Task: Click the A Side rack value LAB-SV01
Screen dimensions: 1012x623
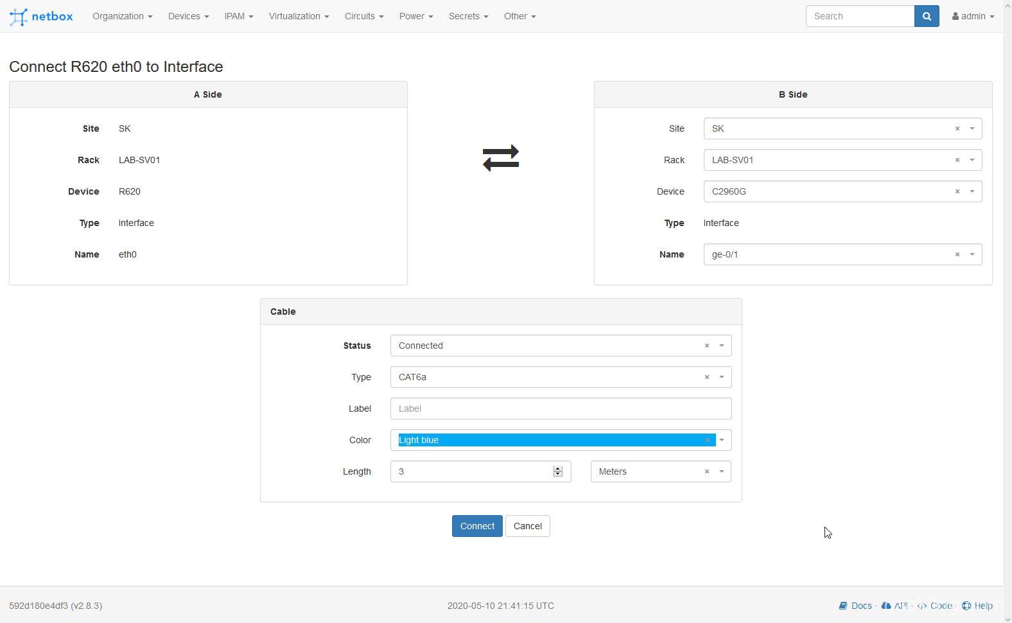Action: (x=139, y=160)
